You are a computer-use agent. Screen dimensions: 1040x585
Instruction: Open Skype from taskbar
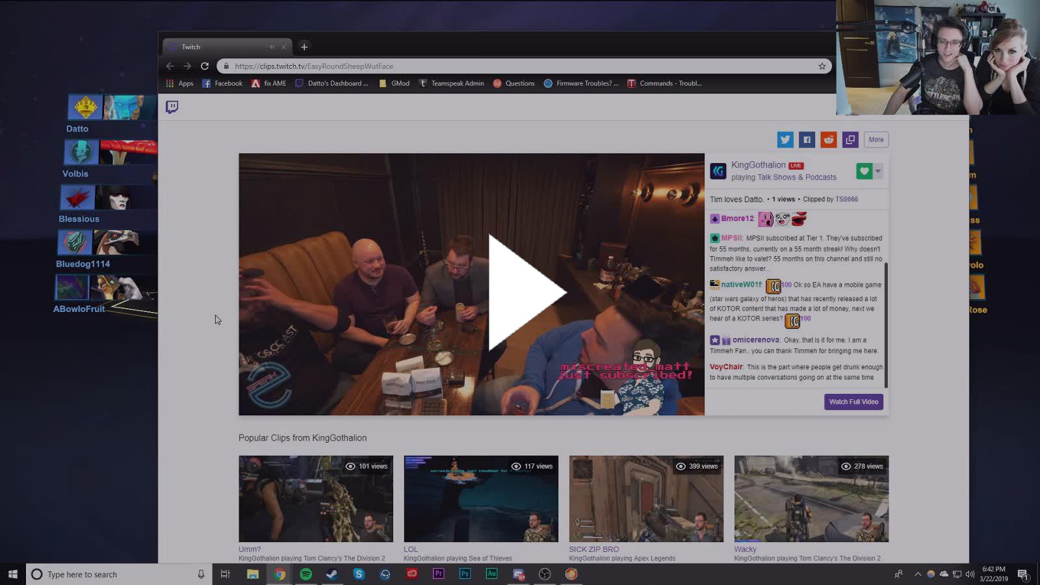pos(359,574)
